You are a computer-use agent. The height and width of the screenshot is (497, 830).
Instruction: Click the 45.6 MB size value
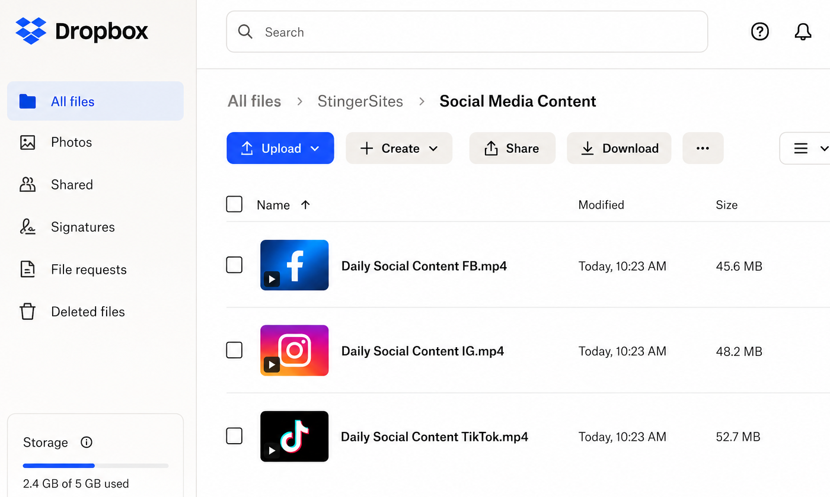pyautogui.click(x=739, y=266)
